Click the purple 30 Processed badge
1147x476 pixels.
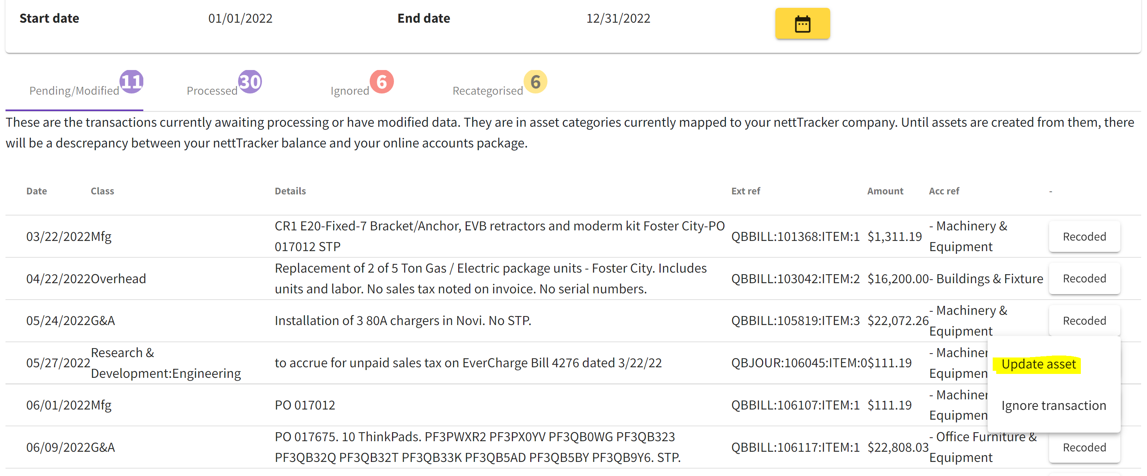click(250, 82)
